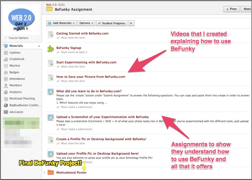Select Mastery in the sidebar

coord(15,66)
